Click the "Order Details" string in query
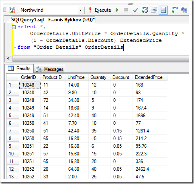Viewport: 194px width, 184px height. [x=57, y=47]
